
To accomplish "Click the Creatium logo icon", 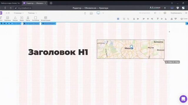I will (x=1, y=13).
